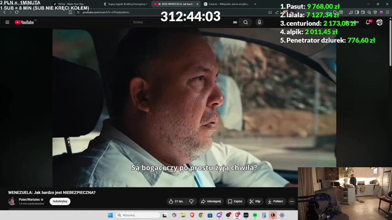Viewport: 392px width, 220px height.
Task: Open Calculator from the taskbar
Action: [x=264, y=215]
